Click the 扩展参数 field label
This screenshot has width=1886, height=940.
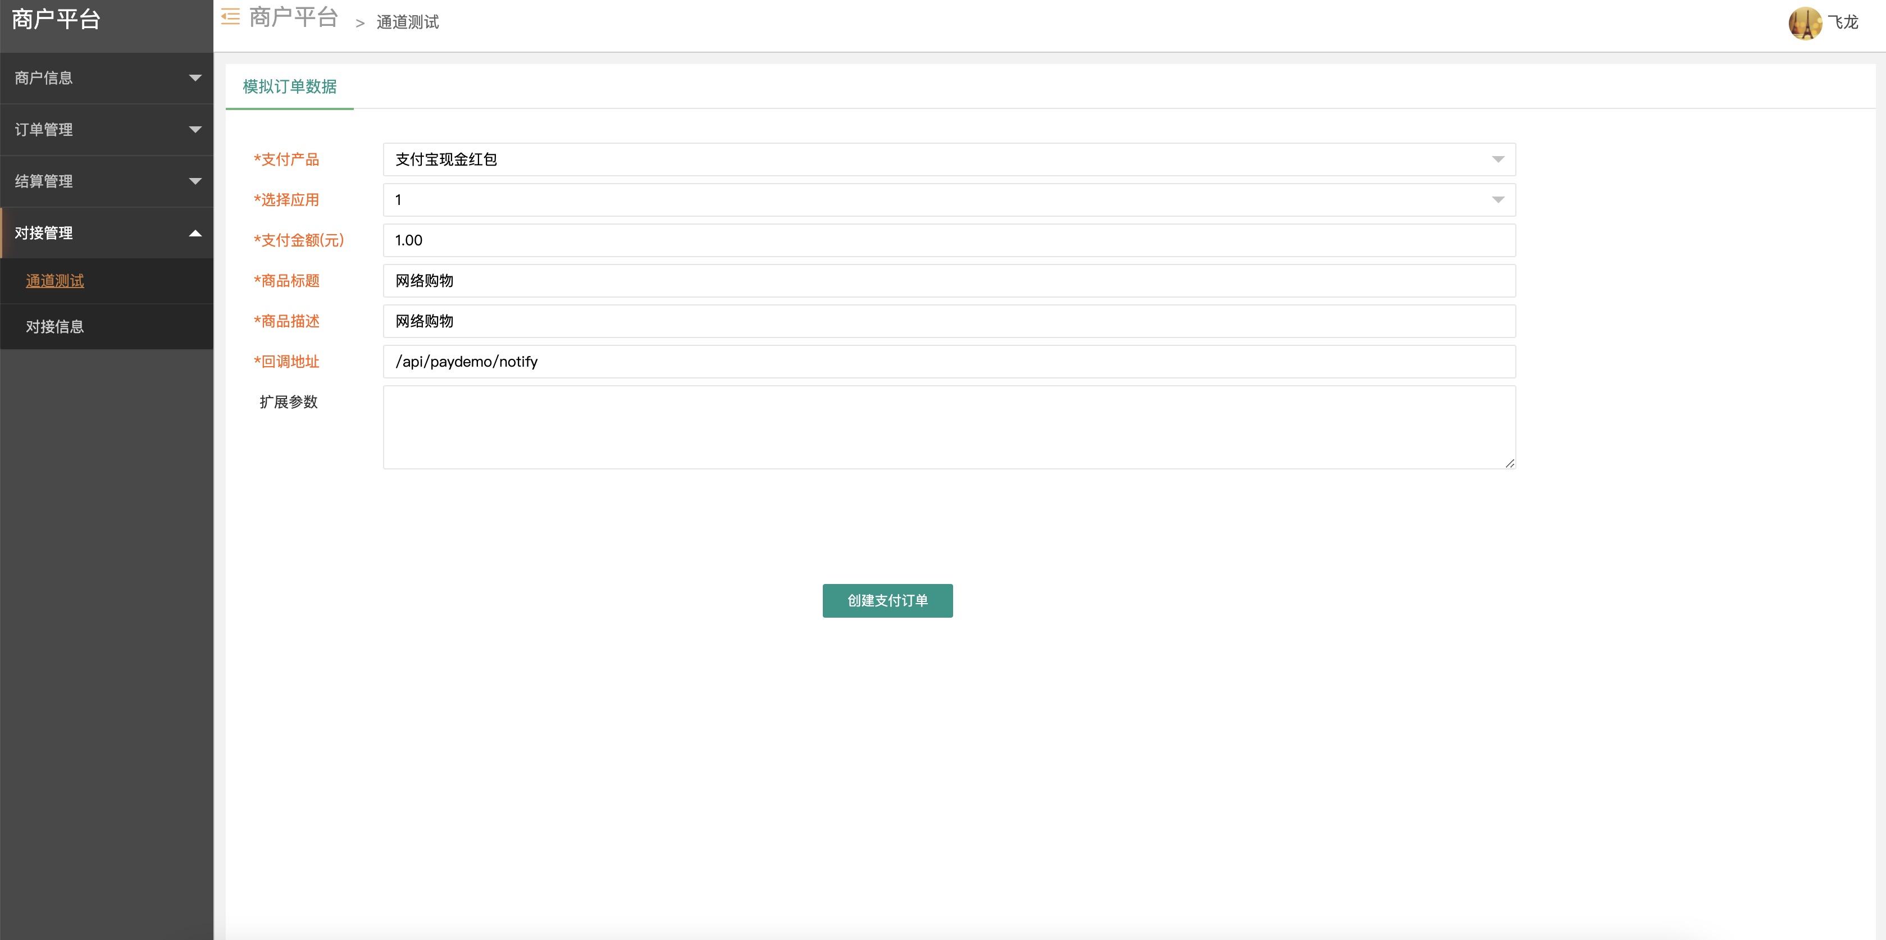(x=289, y=402)
